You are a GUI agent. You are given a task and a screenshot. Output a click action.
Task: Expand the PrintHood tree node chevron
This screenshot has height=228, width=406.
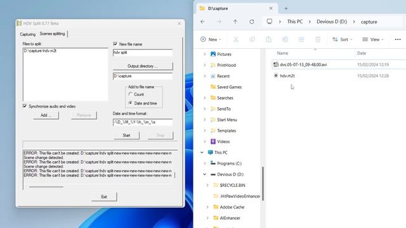204,65
